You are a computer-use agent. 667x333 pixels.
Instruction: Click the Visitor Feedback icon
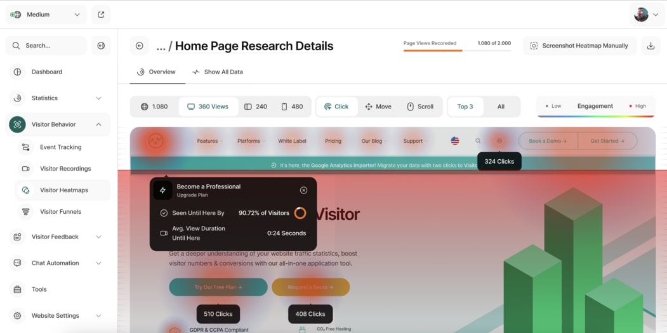tap(17, 237)
